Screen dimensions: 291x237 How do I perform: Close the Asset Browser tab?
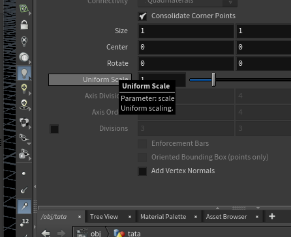tap(257, 217)
